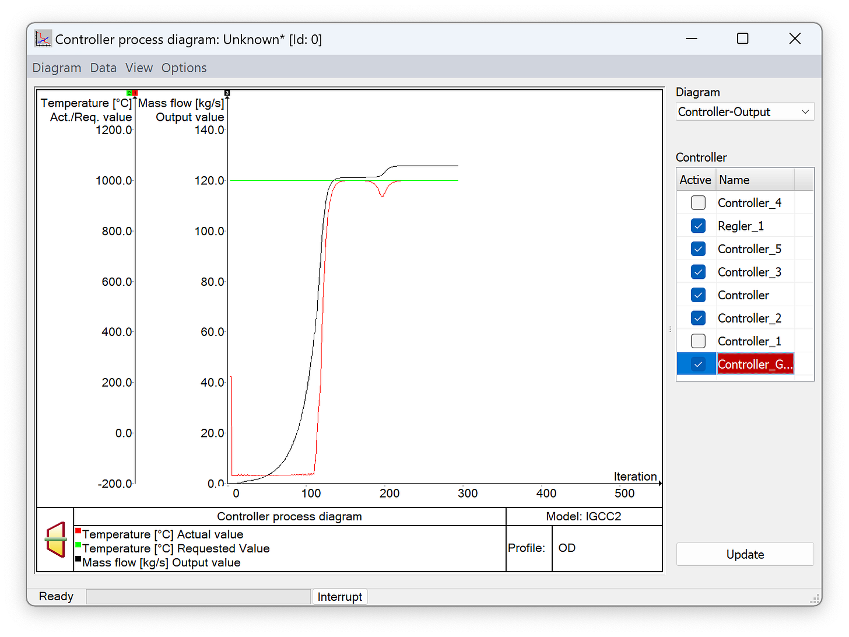Disable the Controller_3 checkbox

pos(698,272)
